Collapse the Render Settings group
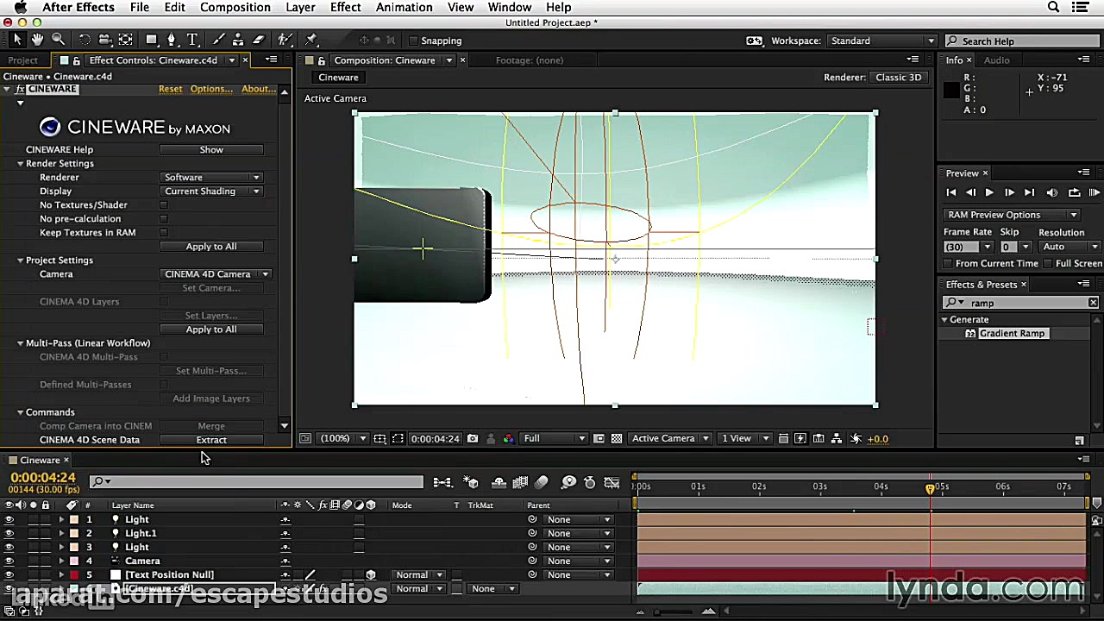The height and width of the screenshot is (621, 1104). tap(20, 163)
